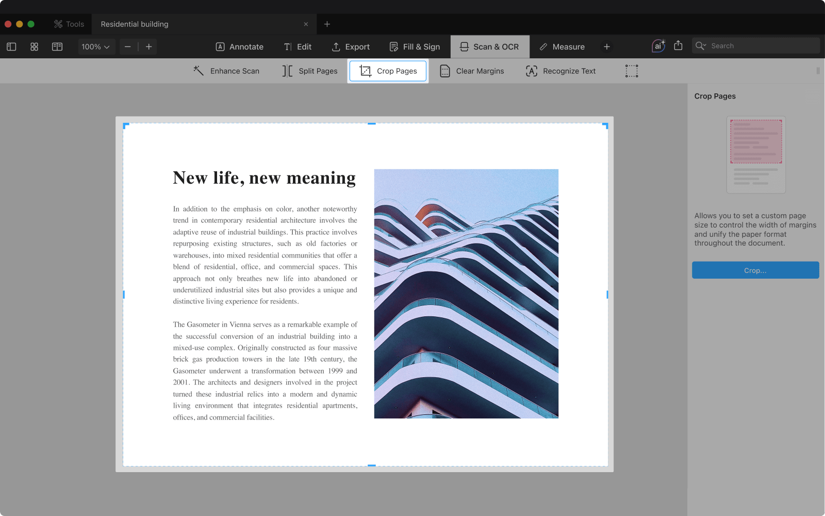Image resolution: width=825 pixels, height=516 pixels.
Task: Select the Clear Margins tool
Action: pos(472,71)
